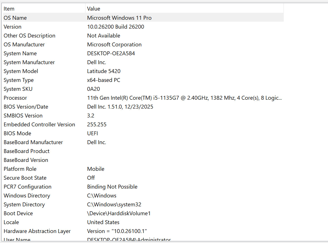Select the Secure Boot State row
Image resolution: width=328 pixels, height=243 pixels.
pyautogui.click(x=25, y=178)
